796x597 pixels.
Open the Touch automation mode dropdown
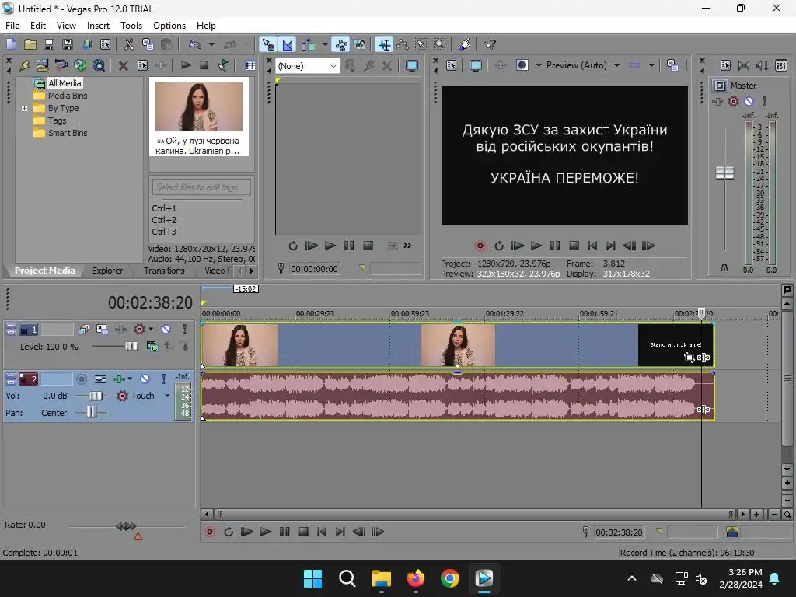pyautogui.click(x=167, y=396)
